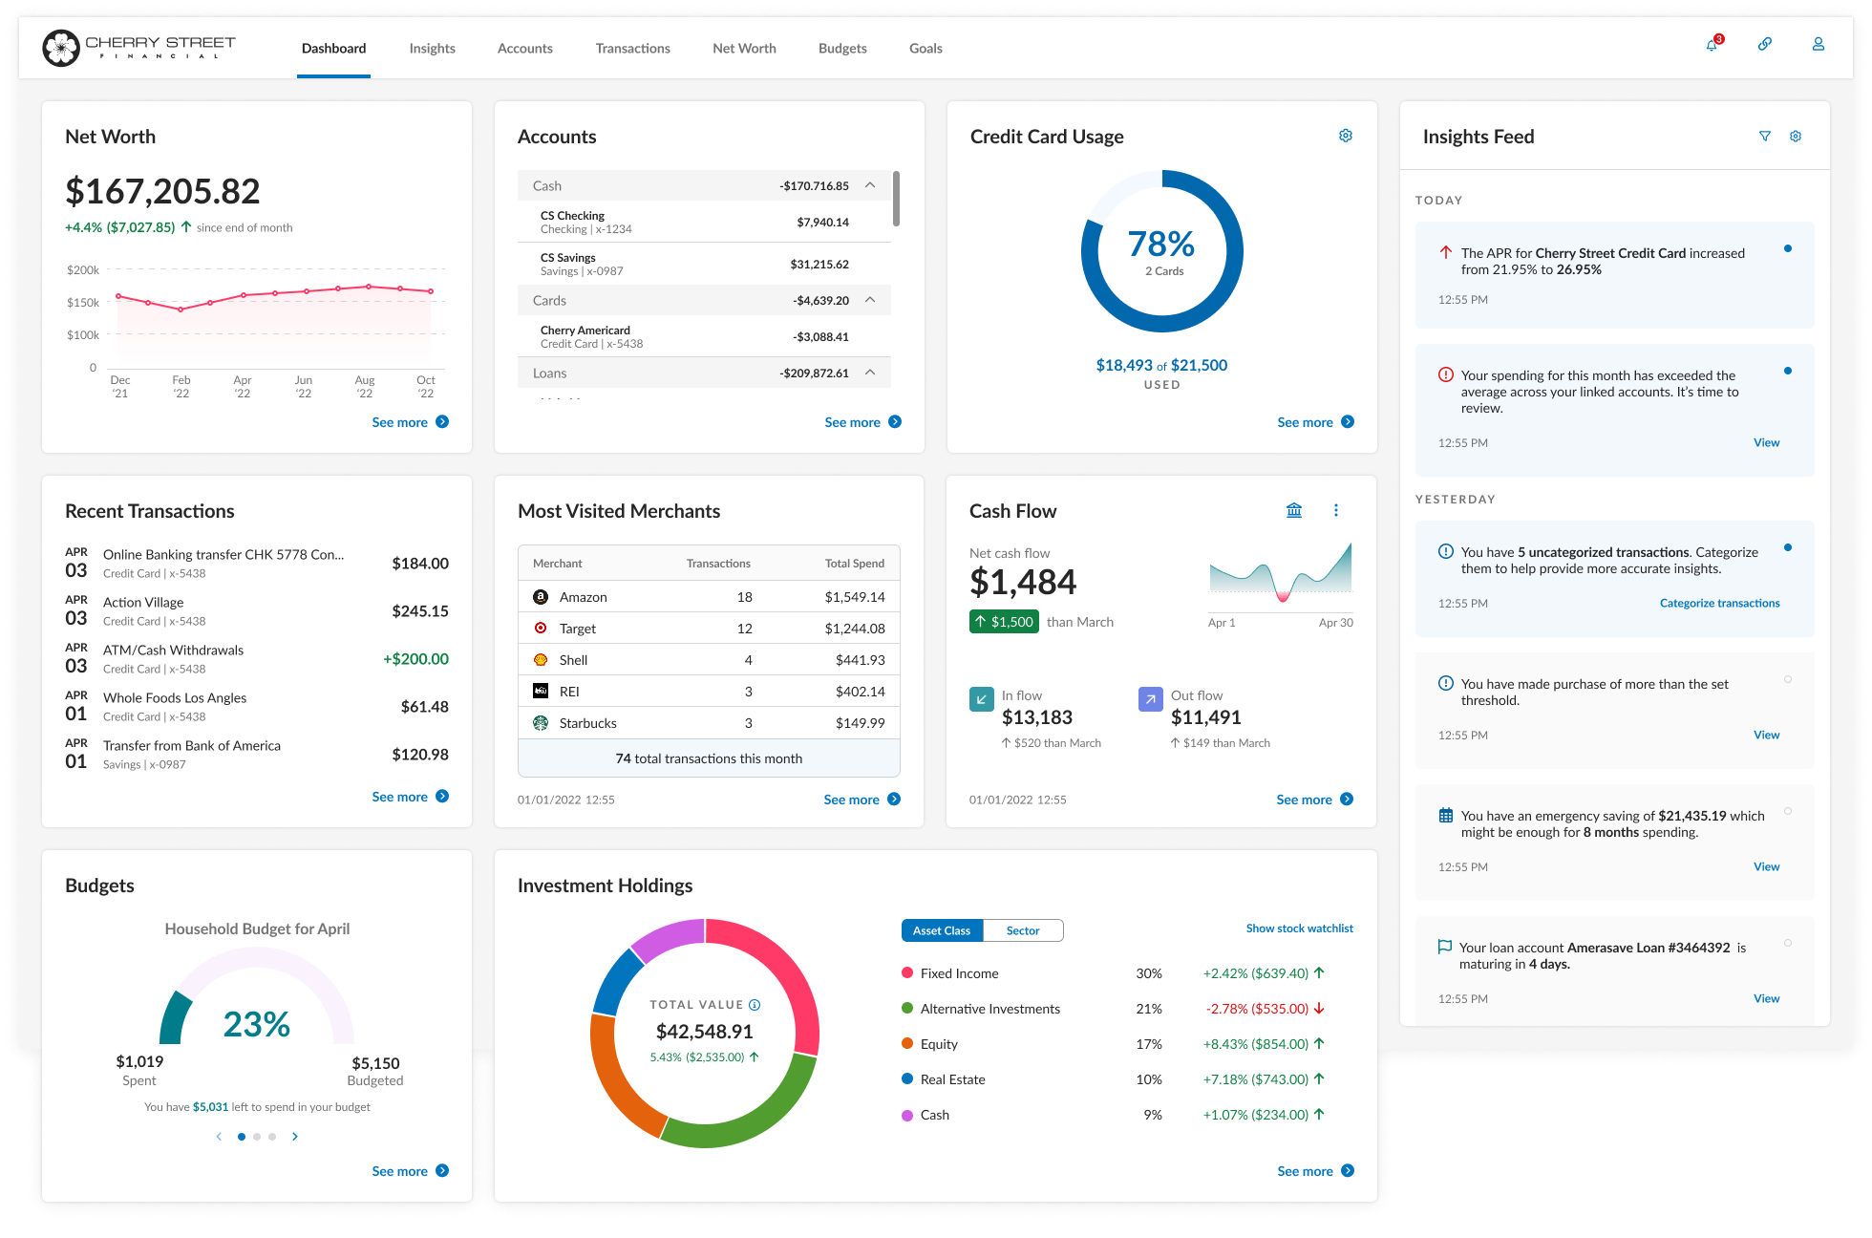Open the user profile icon
Viewport: 1872px width, 1238px height.
[1819, 45]
